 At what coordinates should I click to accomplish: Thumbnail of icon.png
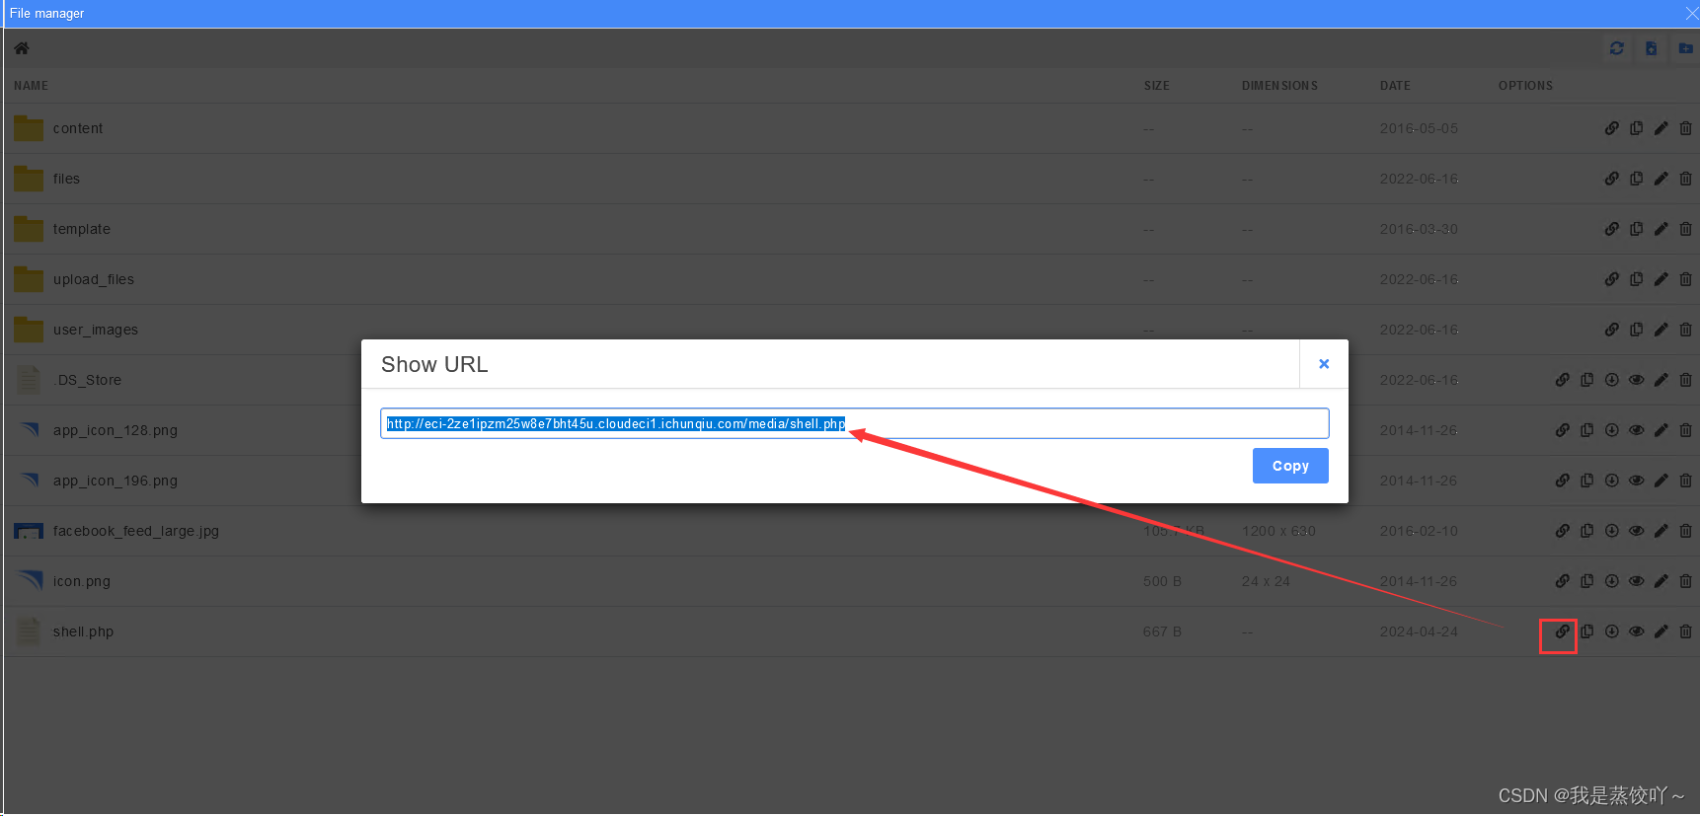(x=29, y=581)
